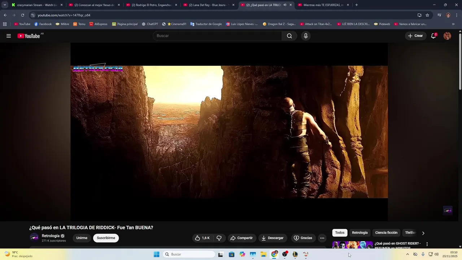The height and width of the screenshot is (260, 462).
Task: Click the page vertical scrollbar
Action: point(460,61)
